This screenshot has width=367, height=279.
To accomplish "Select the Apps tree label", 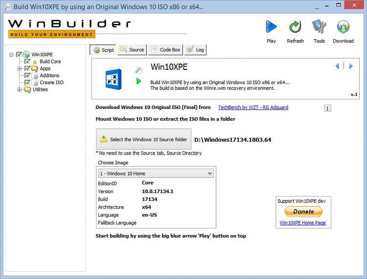I will pyautogui.click(x=45, y=68).
